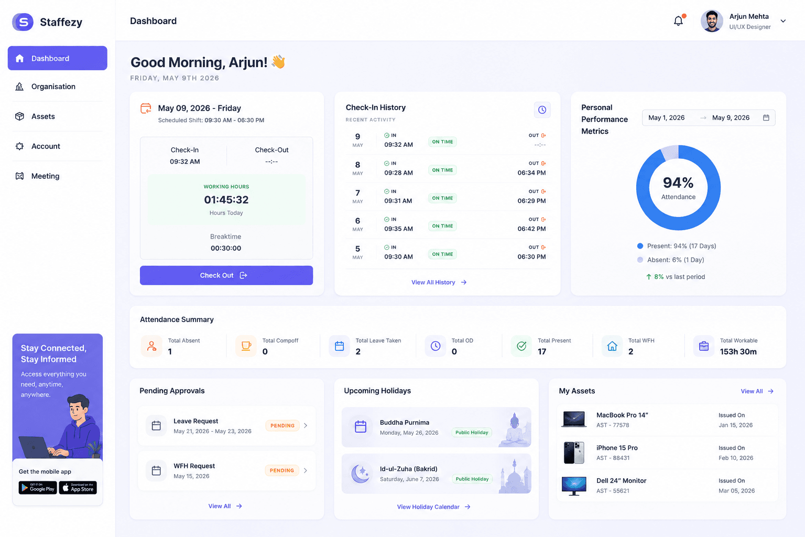This screenshot has height=537, width=805.
Task: Click the Id-ul-Zuha moon icon
Action: pyautogui.click(x=361, y=474)
